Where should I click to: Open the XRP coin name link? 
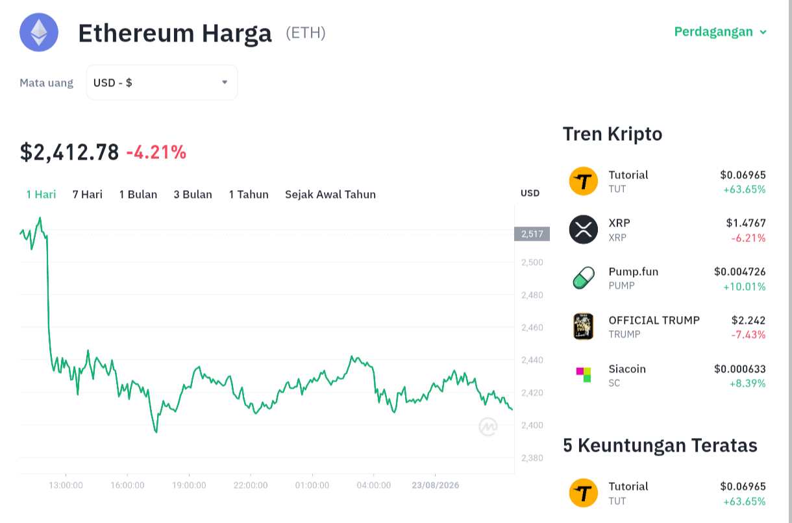pyautogui.click(x=619, y=223)
